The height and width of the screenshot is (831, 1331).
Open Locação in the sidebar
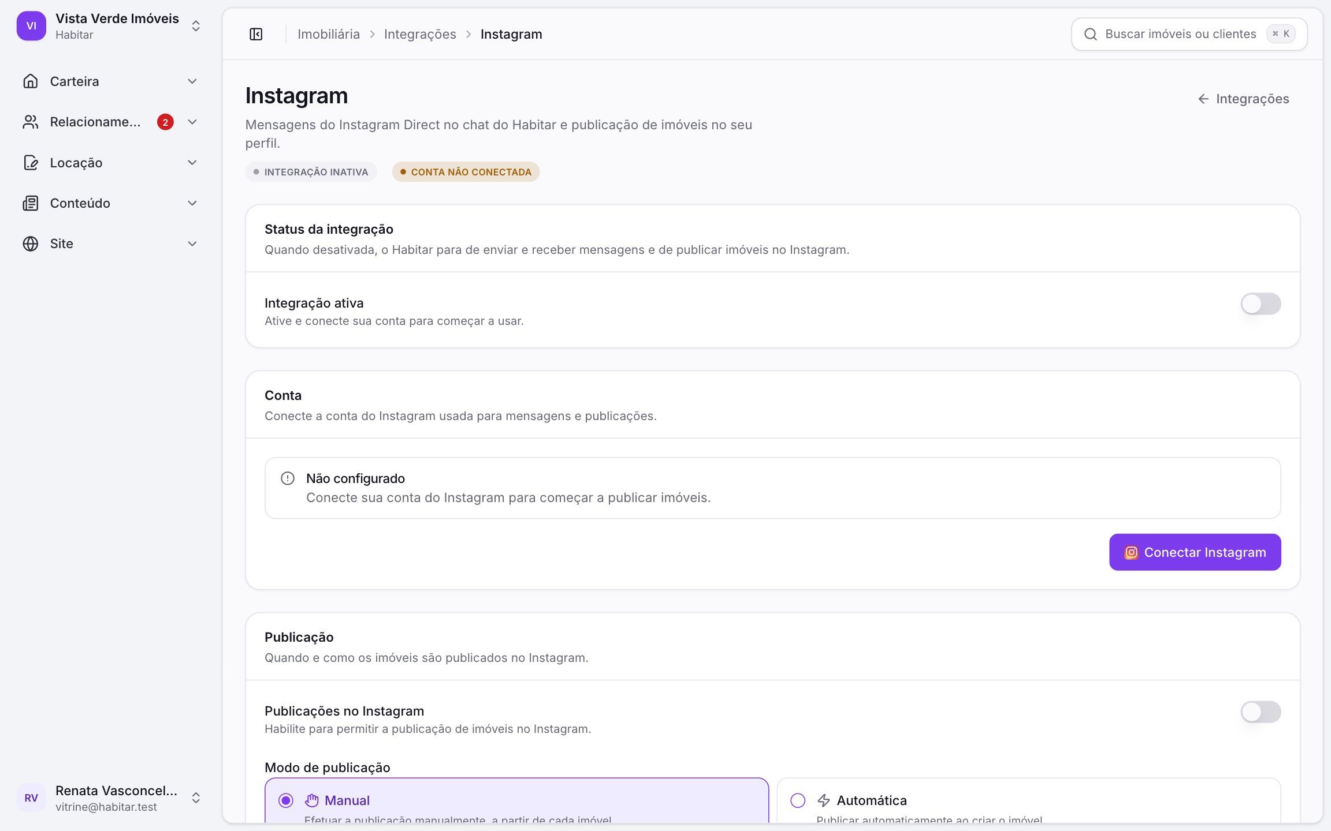(110, 163)
